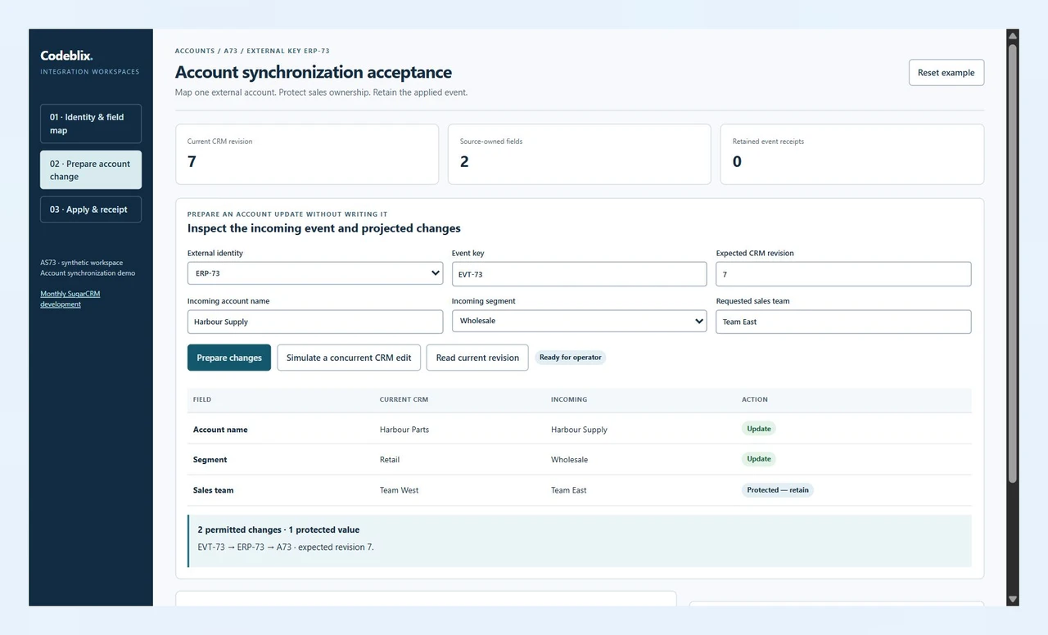Click the '2 permitted changes · 1 protected value' summary
1048x635 pixels.
278,529
